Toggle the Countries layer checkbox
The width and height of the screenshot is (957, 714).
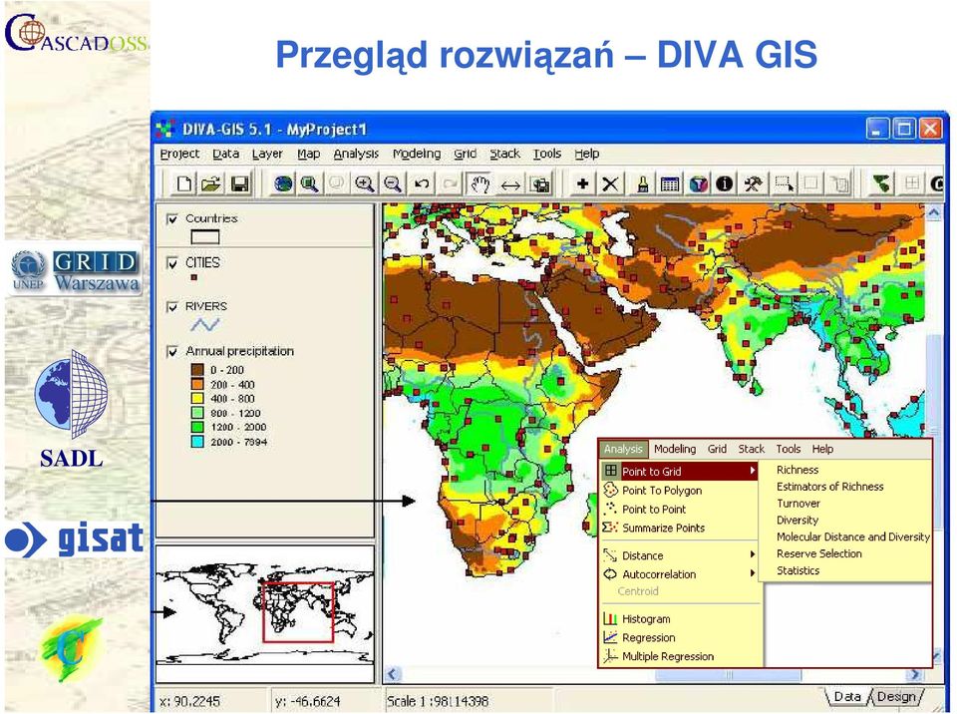coord(172,218)
